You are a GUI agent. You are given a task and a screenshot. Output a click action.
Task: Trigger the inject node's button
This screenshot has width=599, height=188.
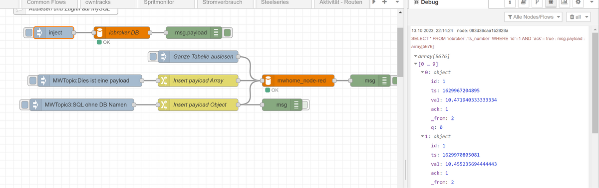tap(29, 33)
